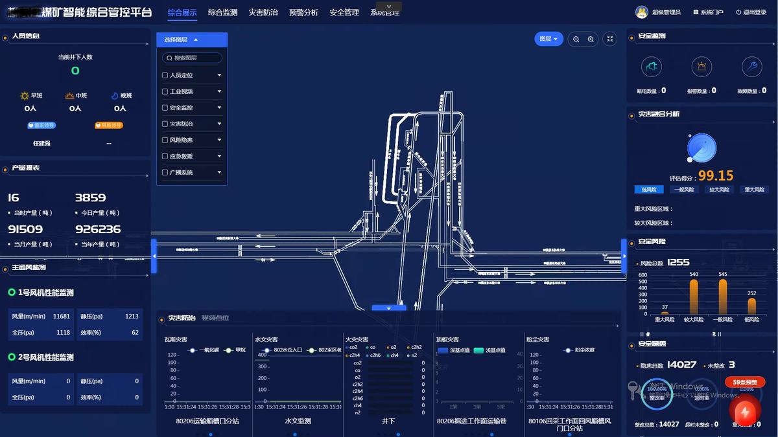Open the 灾害防治 top navigation tab
778x437 pixels.
tap(263, 12)
